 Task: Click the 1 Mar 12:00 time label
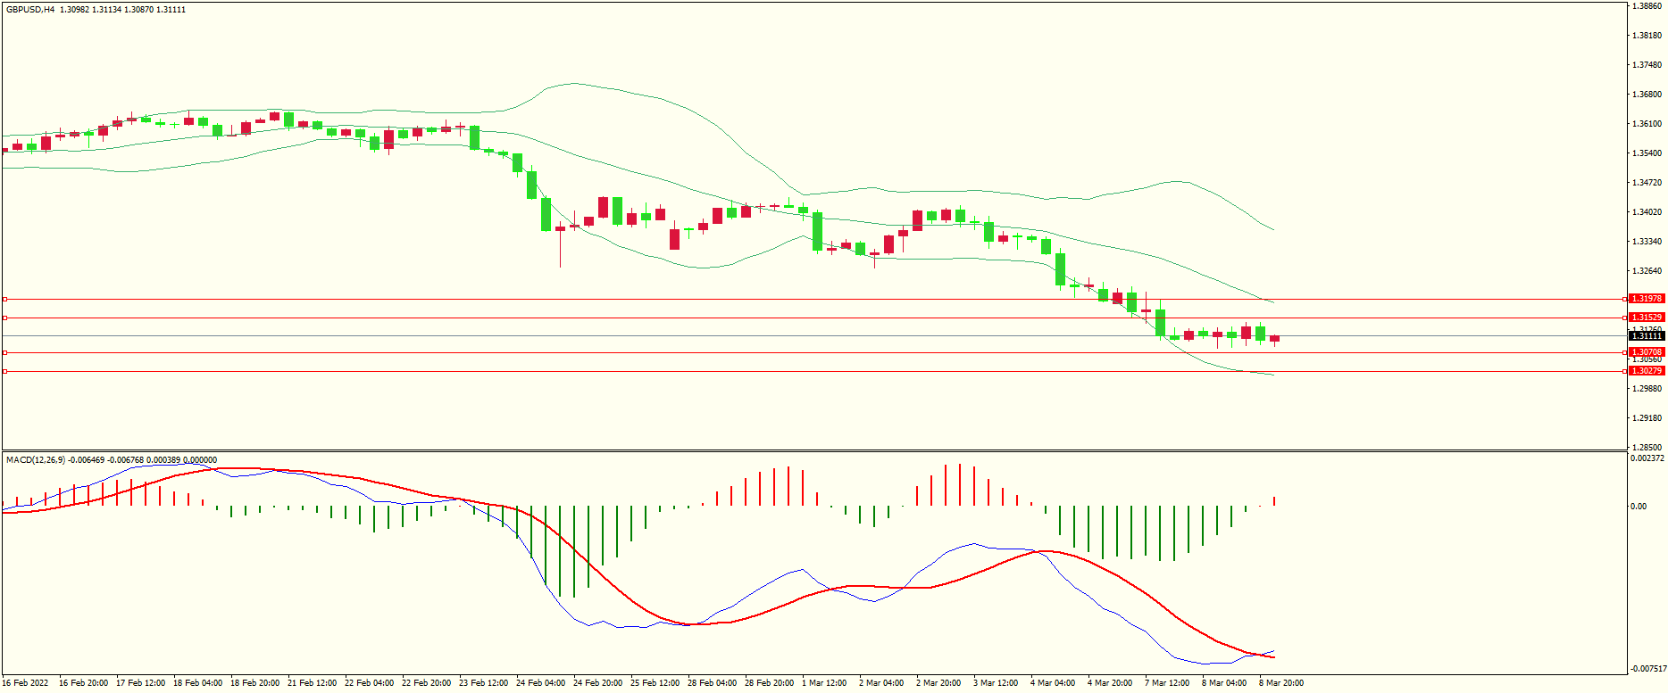[x=826, y=683]
